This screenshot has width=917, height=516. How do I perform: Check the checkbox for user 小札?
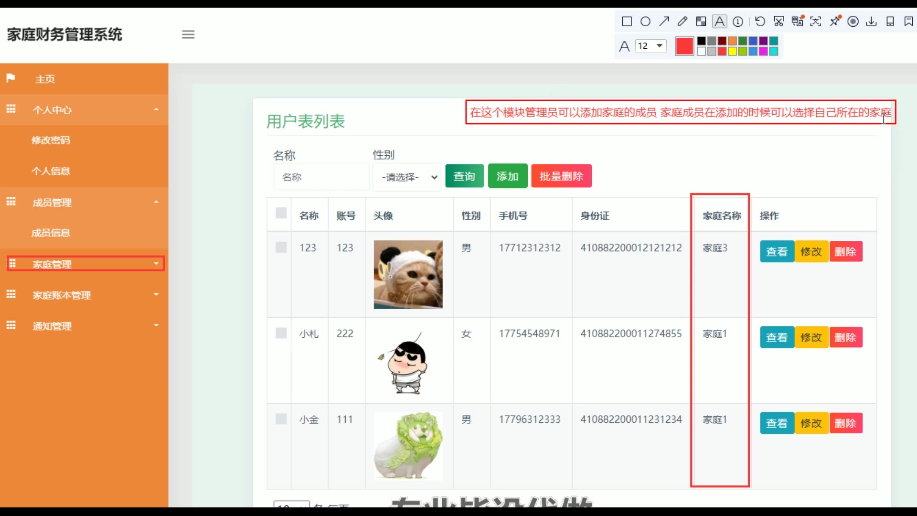point(281,333)
